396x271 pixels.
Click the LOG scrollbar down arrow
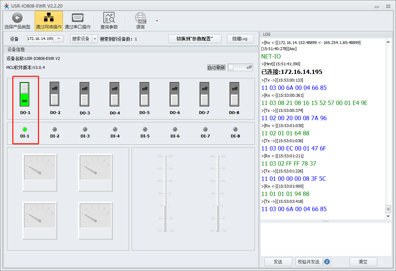click(x=388, y=216)
